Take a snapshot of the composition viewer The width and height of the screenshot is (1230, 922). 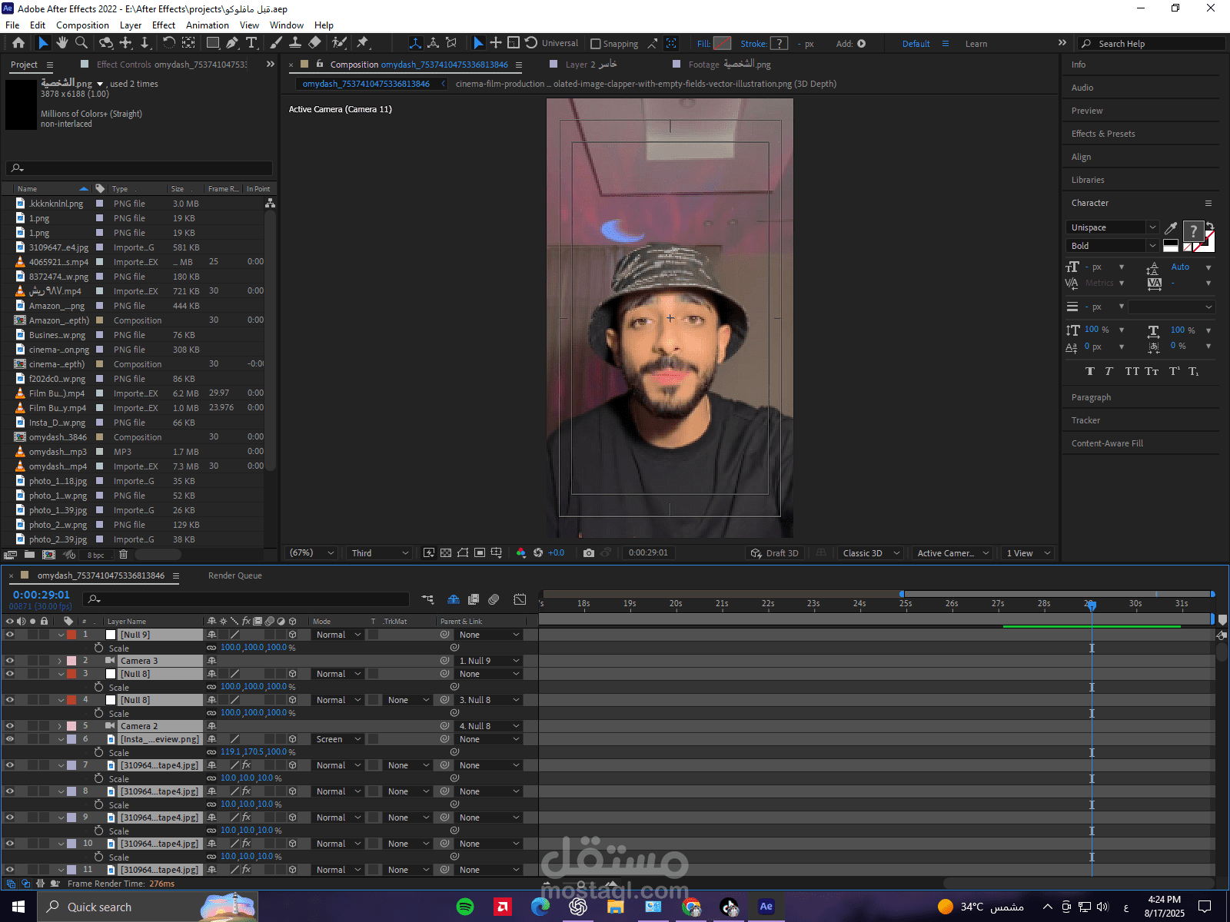pos(589,553)
